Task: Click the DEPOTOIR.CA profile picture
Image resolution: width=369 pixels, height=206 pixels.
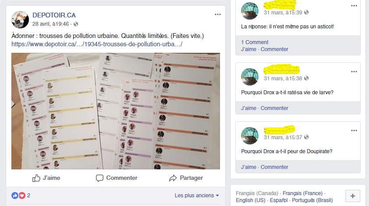Action: [20, 20]
